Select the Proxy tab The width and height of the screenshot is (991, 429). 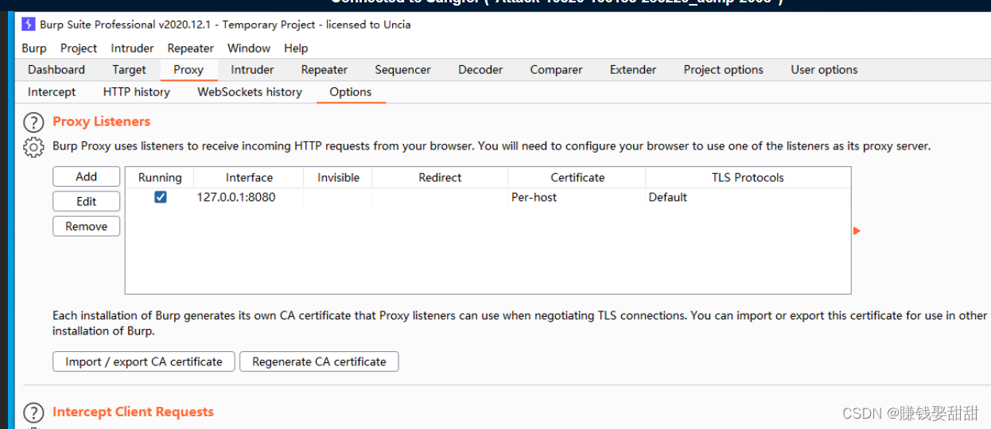188,70
